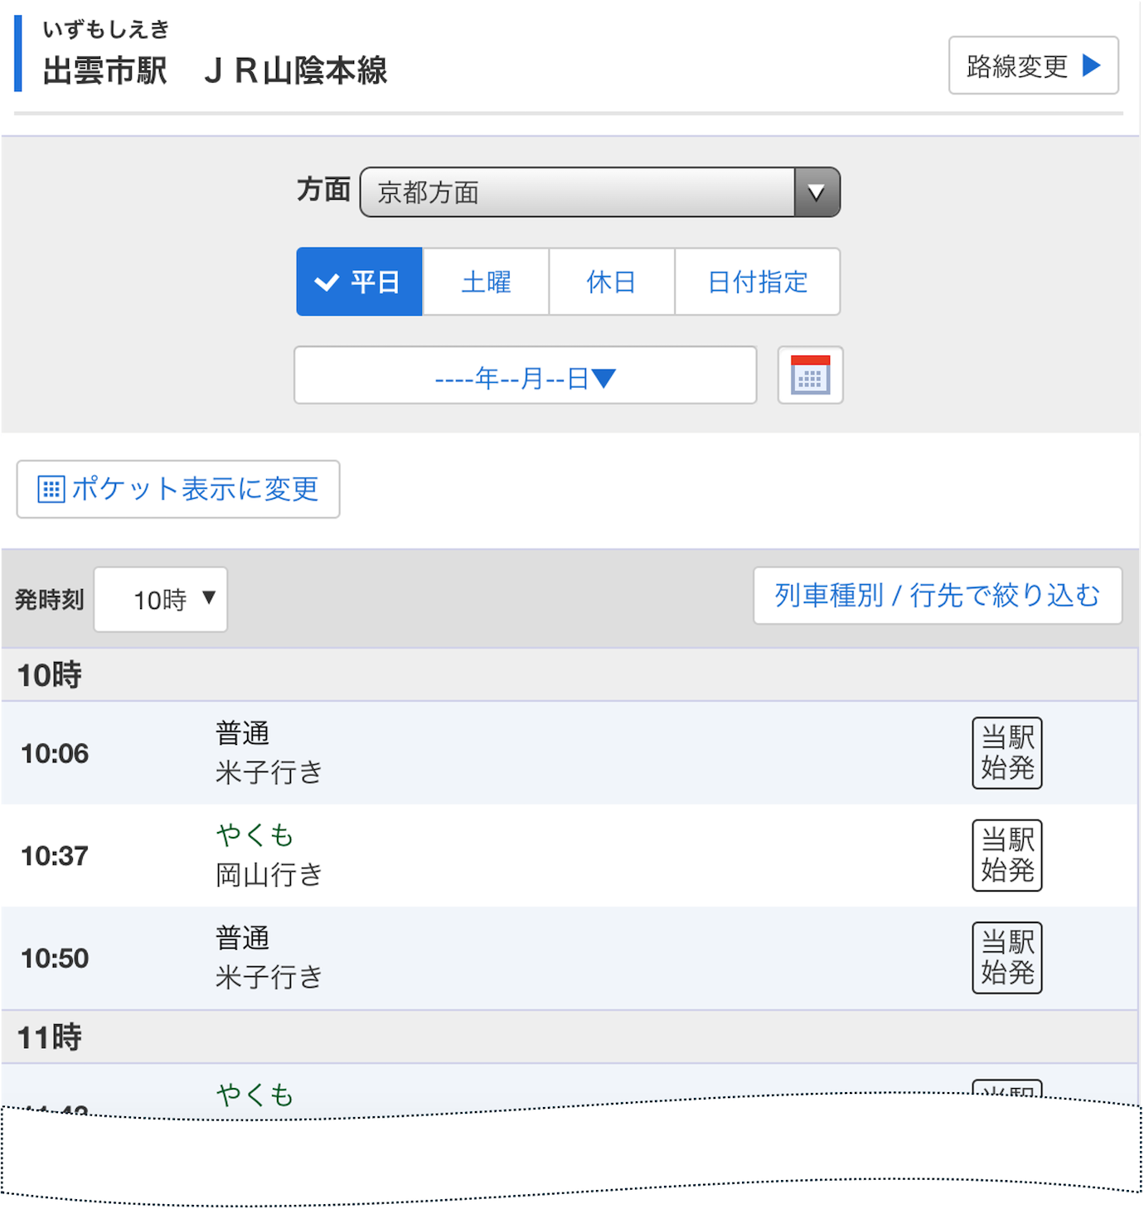Click the 11時 section header
This screenshot has width=1144, height=1209.
tap(570, 1037)
